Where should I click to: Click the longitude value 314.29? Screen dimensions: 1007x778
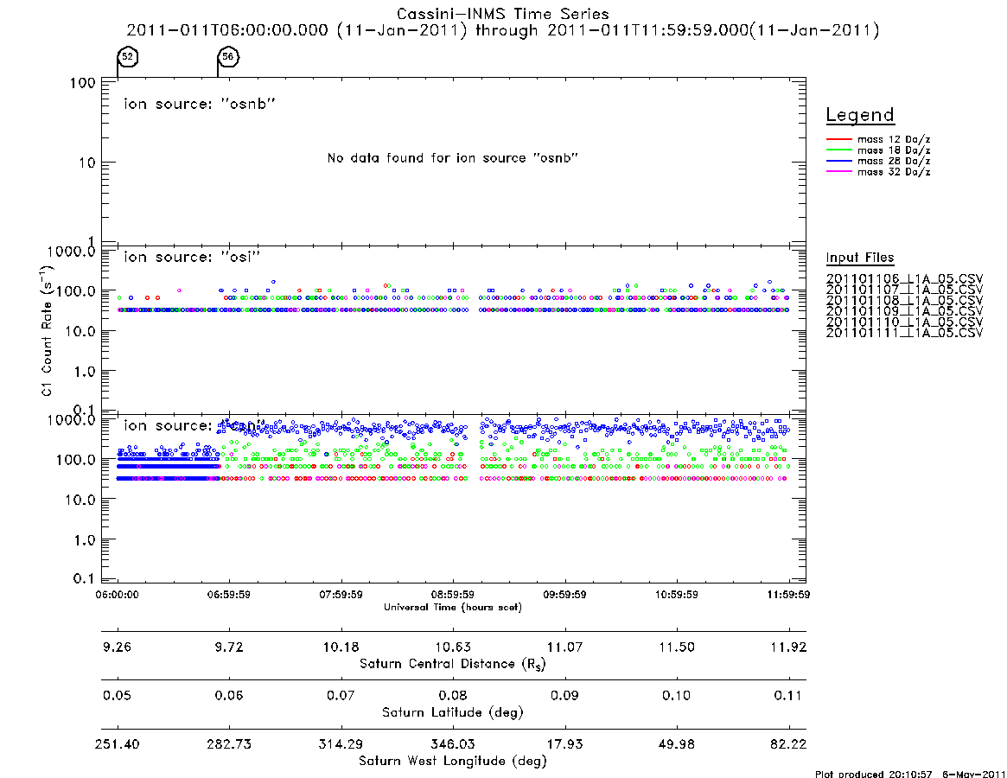click(341, 744)
